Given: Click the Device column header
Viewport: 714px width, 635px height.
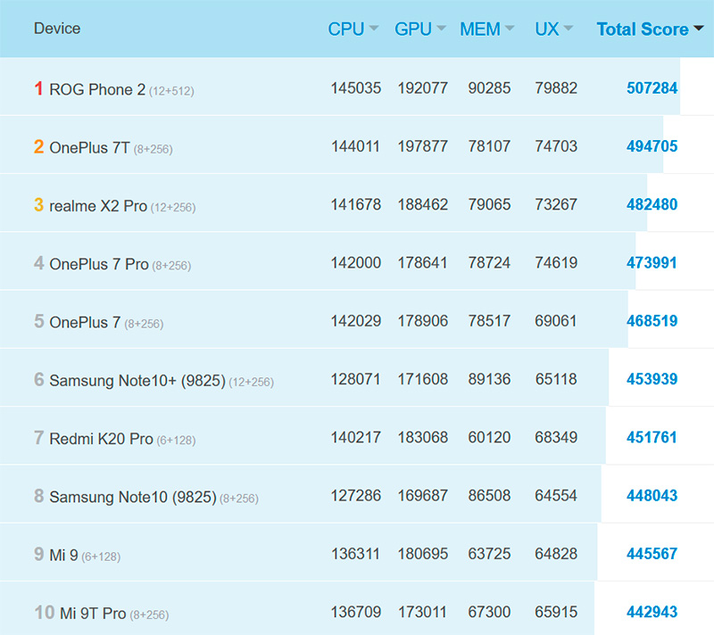Looking at the screenshot, I should click(57, 29).
